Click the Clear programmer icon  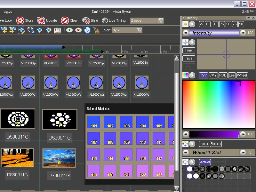(65, 20)
